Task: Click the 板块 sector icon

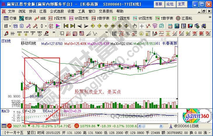Action: (x=26, y=18)
